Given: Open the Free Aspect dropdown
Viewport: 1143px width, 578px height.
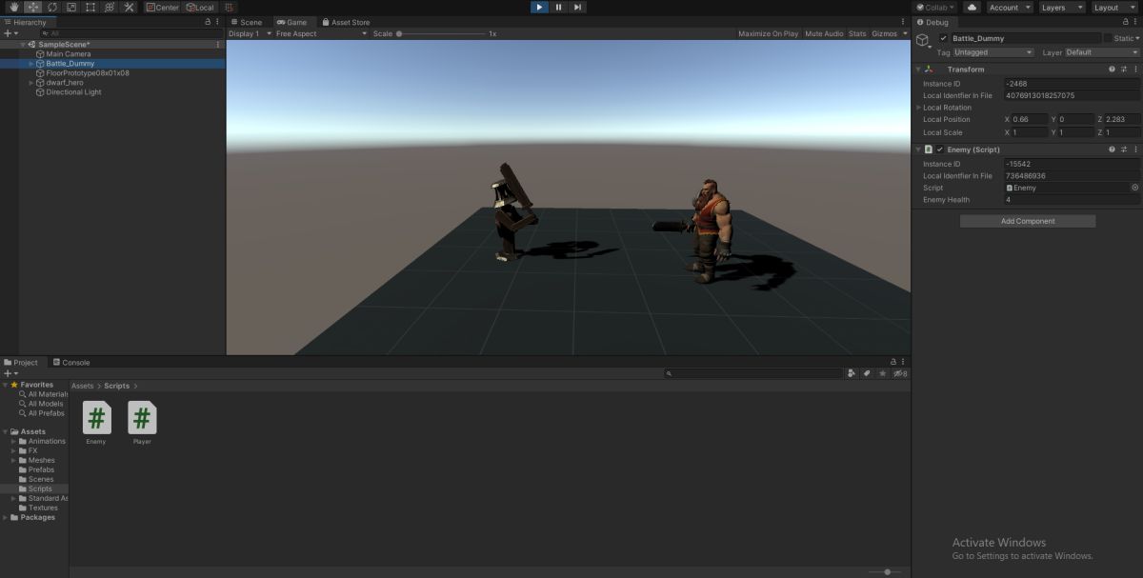Looking at the screenshot, I should coord(321,33).
